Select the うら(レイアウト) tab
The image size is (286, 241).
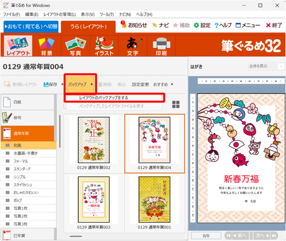[x=88, y=26]
